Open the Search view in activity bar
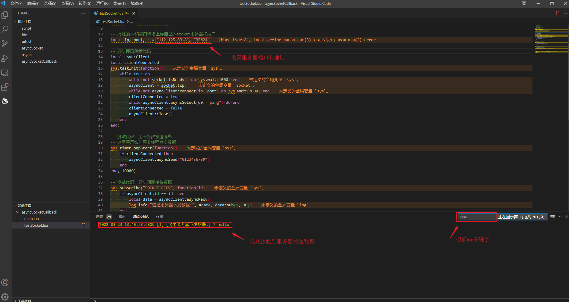 5,29
